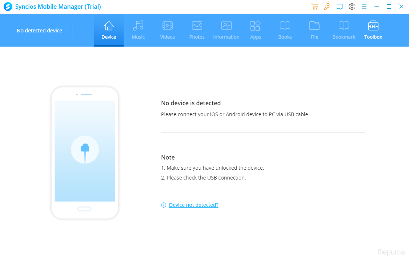Open the hamburger menu icon
Image resolution: width=409 pixels, height=260 pixels.
(x=364, y=7)
